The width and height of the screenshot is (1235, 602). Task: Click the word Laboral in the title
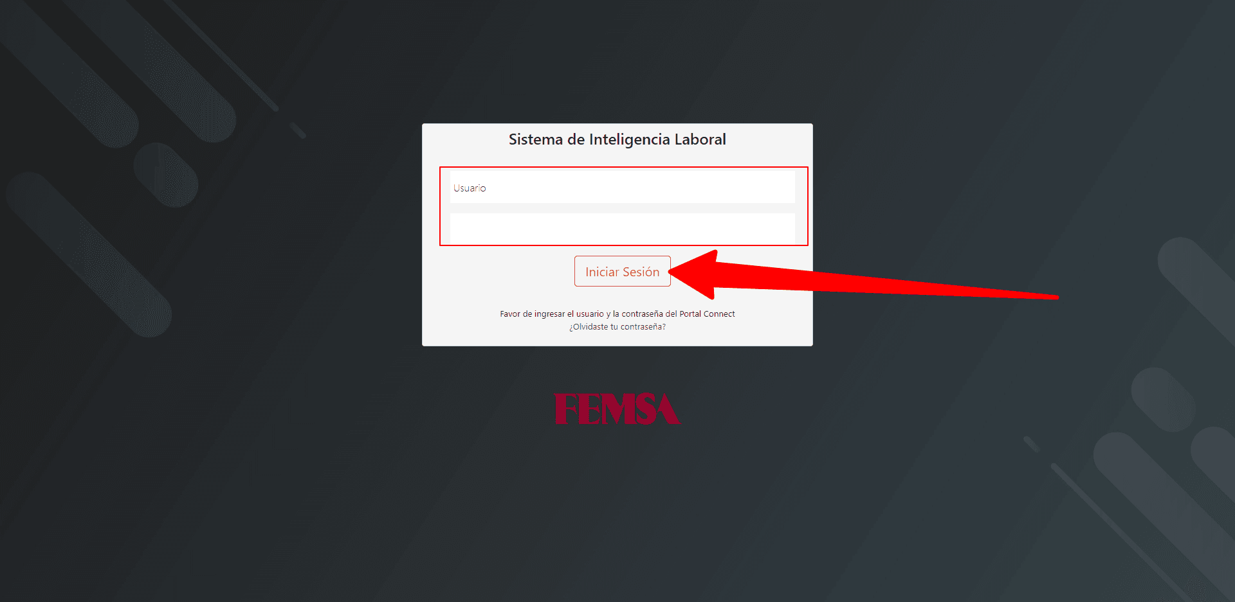(x=700, y=139)
